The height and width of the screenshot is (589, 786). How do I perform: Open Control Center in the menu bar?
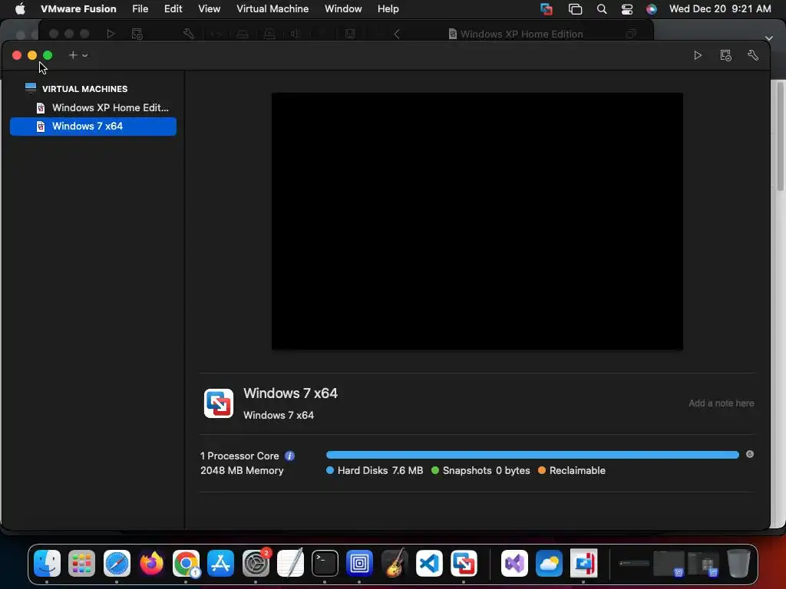(x=626, y=9)
